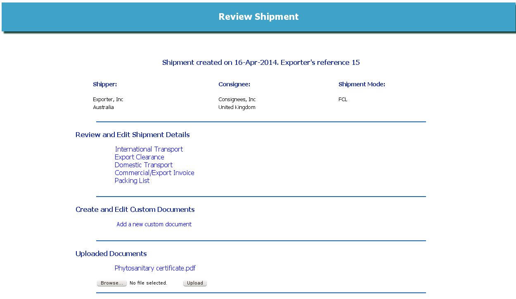Viewport: 516px width, 299px height.
Task: Click the Uploaded Documents heading
Action: pos(111,254)
